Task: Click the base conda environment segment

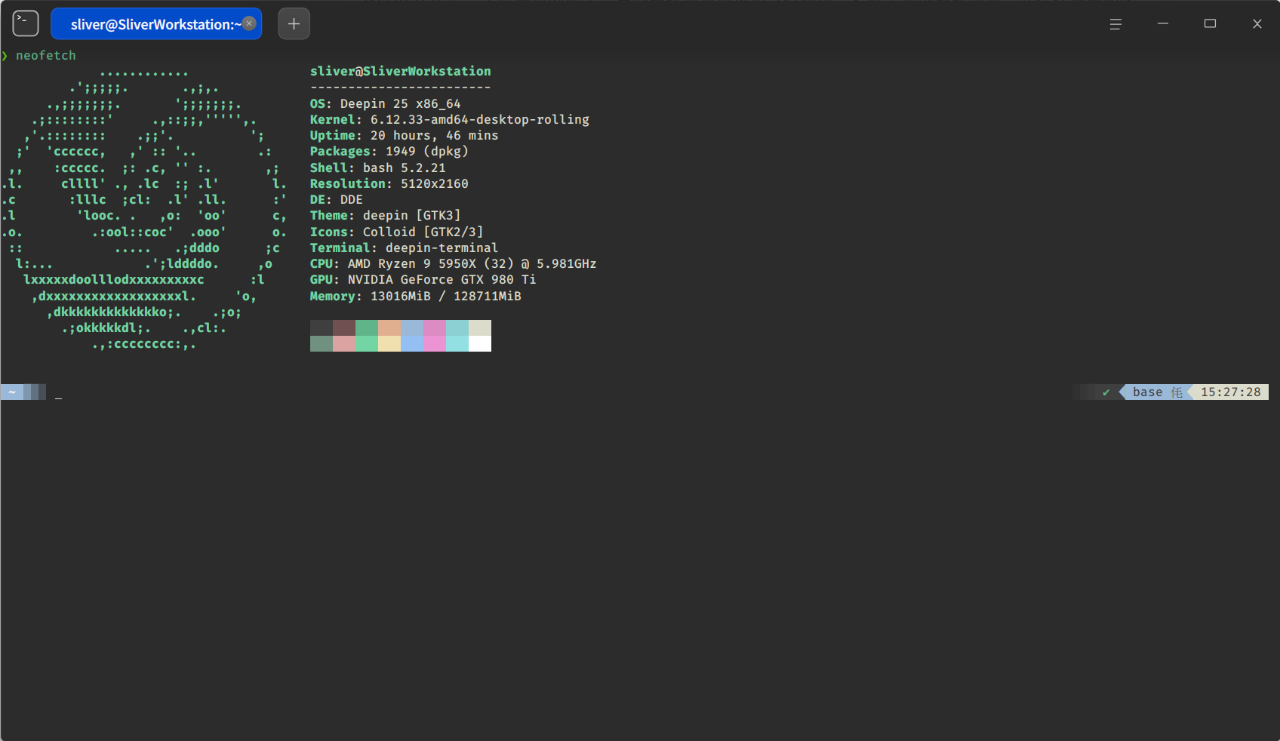Action: click(1157, 392)
